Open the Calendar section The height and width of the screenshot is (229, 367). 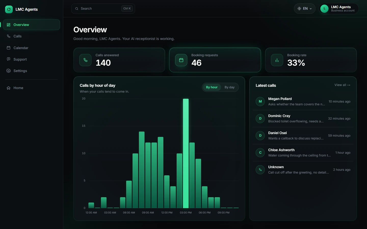click(x=31, y=48)
